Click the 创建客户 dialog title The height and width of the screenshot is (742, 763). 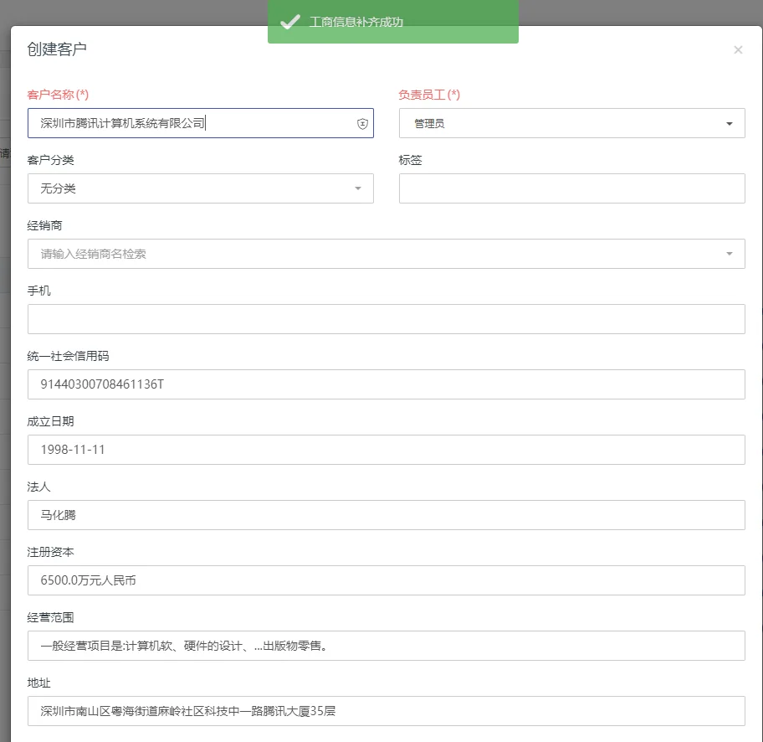57,49
